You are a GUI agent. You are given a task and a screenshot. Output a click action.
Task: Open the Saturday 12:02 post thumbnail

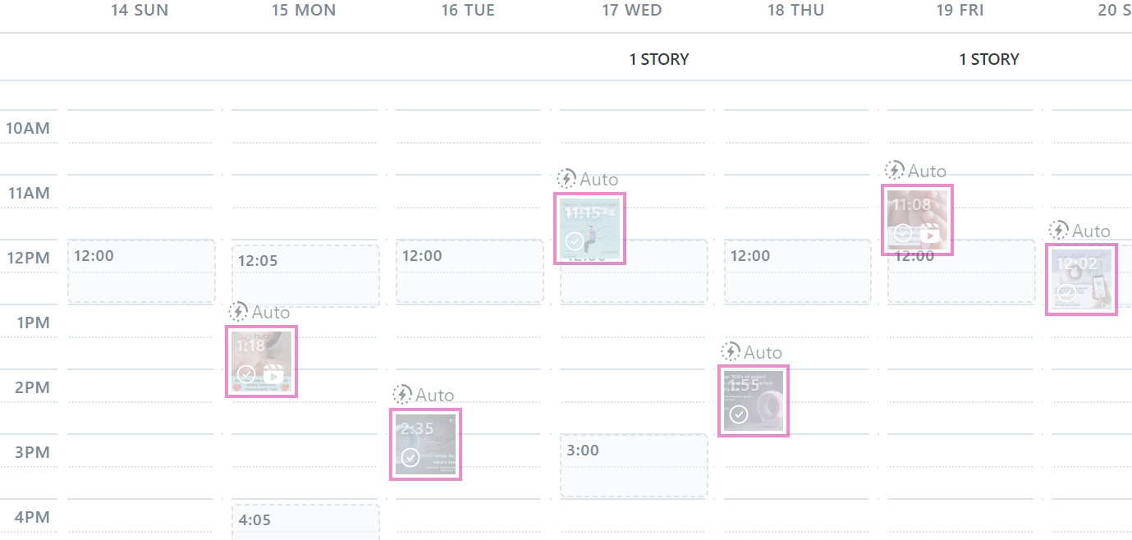[1081, 280]
